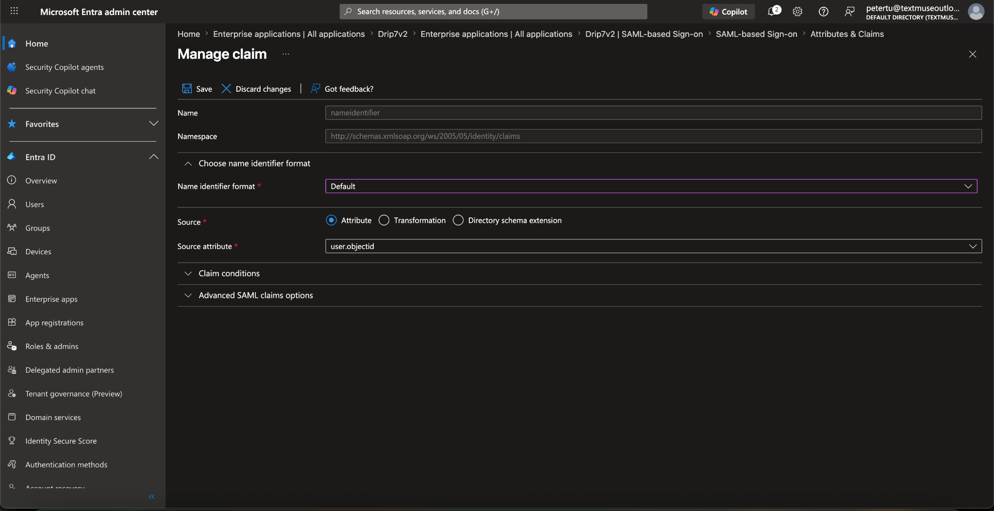Image resolution: width=994 pixels, height=511 pixels.
Task: Click the Favorites star icon
Action: point(12,124)
